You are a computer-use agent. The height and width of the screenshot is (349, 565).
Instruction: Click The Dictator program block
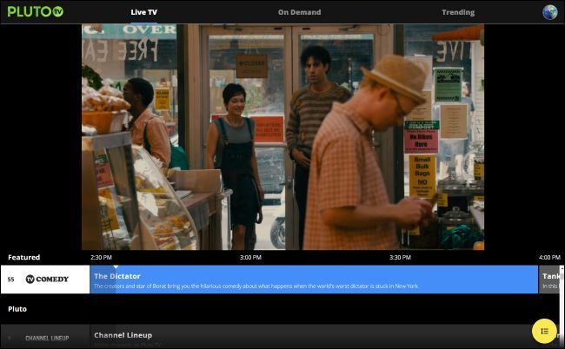pyautogui.click(x=314, y=280)
